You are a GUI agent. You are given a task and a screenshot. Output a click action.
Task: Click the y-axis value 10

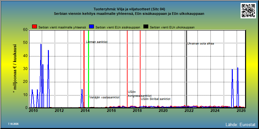25,95
